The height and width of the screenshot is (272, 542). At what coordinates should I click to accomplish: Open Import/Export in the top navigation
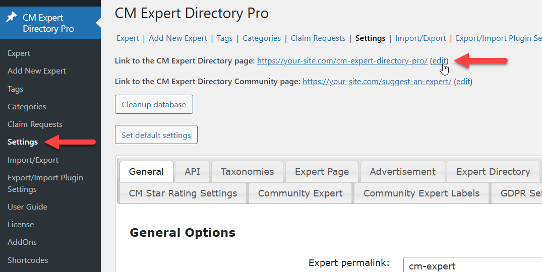(x=420, y=38)
